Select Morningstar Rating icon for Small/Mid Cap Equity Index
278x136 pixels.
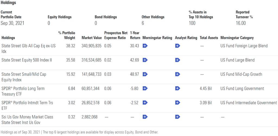(x=145, y=74)
